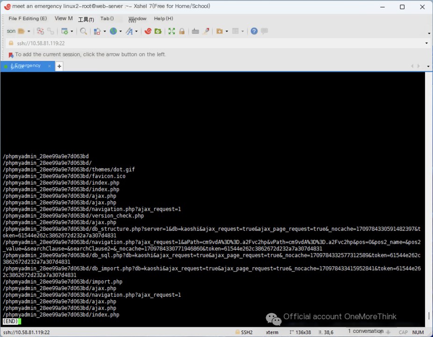
Task: Click the 136x38 terminal size indicator
Action: pos(300,332)
